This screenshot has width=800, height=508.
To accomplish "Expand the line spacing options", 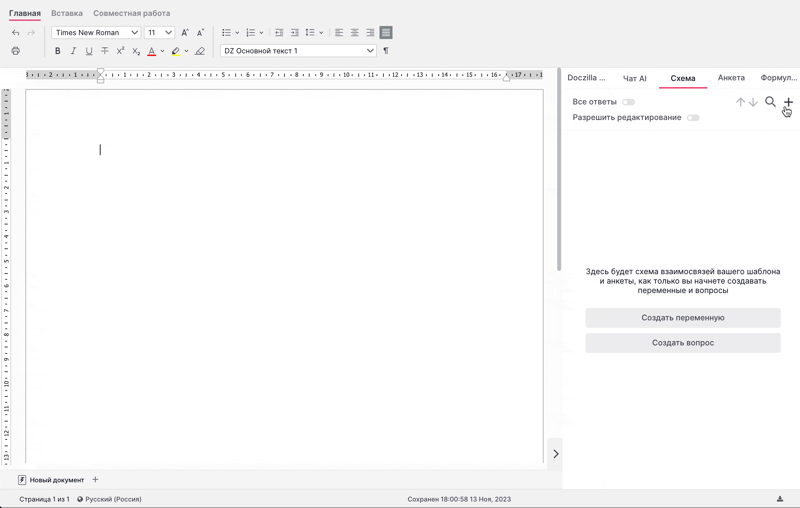I will pos(321,33).
